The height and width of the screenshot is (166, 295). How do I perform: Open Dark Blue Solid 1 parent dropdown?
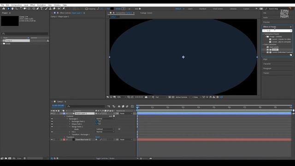(x=126, y=140)
